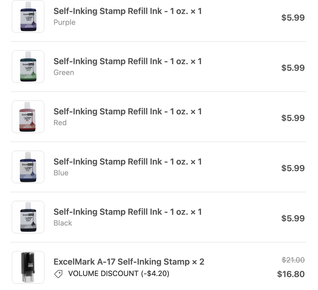Click the $5.99 price of the Black ink
The image size is (318, 290).
[x=293, y=218]
